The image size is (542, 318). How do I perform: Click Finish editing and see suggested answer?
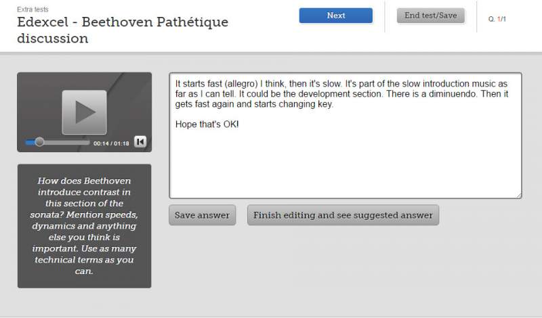click(343, 215)
